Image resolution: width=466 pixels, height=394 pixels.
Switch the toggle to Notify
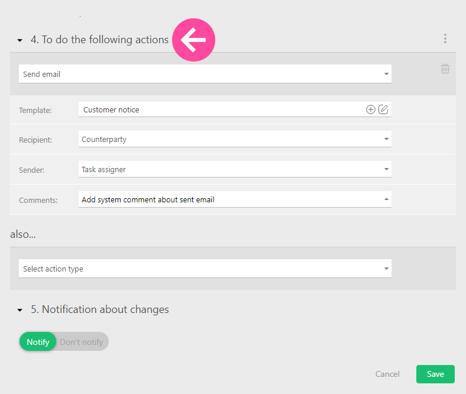coord(38,342)
